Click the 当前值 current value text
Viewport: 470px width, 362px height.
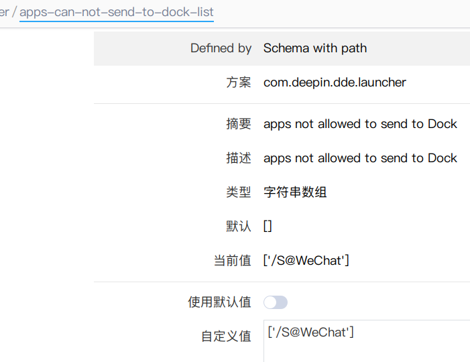click(x=306, y=261)
